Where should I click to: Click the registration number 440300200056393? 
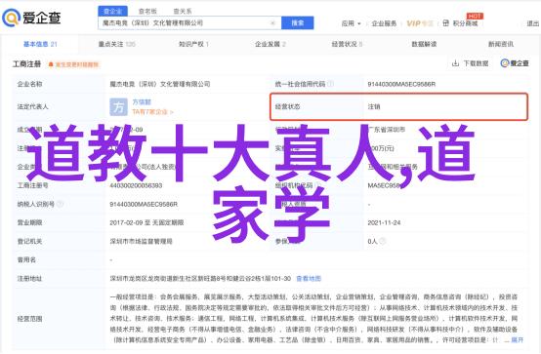[x=136, y=185]
